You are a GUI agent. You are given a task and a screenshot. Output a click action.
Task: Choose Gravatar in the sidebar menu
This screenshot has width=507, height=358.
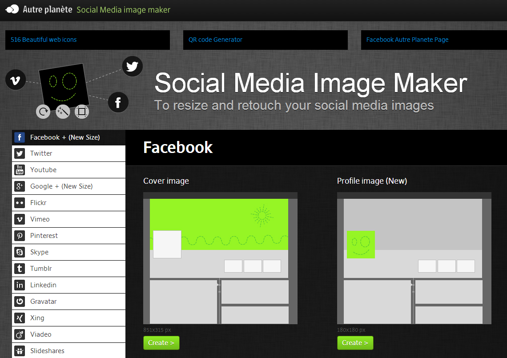tap(68, 302)
